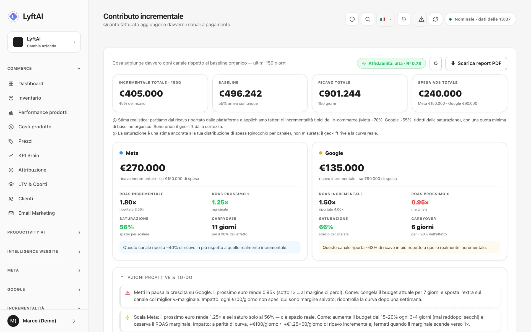This screenshot has width=531, height=332.
Task: Open the Italian flag language dropdown
Action: coord(386,19)
